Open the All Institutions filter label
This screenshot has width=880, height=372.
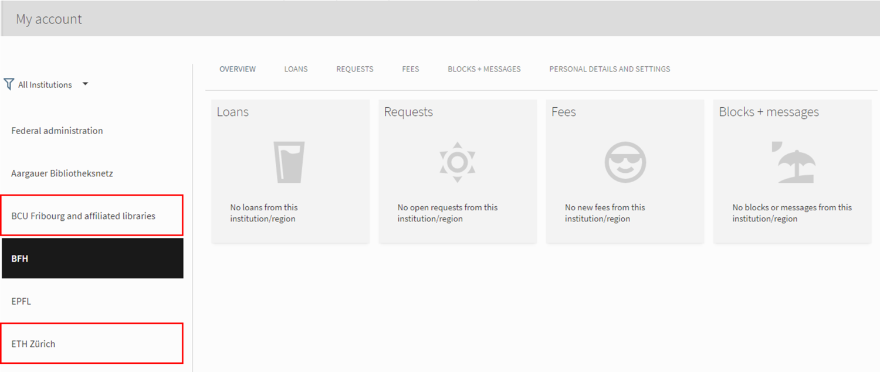pos(45,85)
